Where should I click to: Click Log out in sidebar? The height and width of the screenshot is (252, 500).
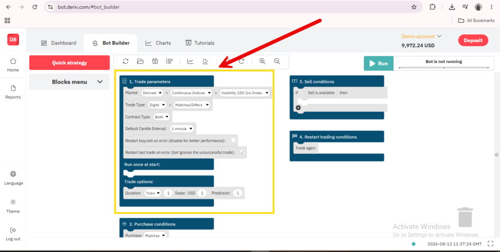click(13, 234)
